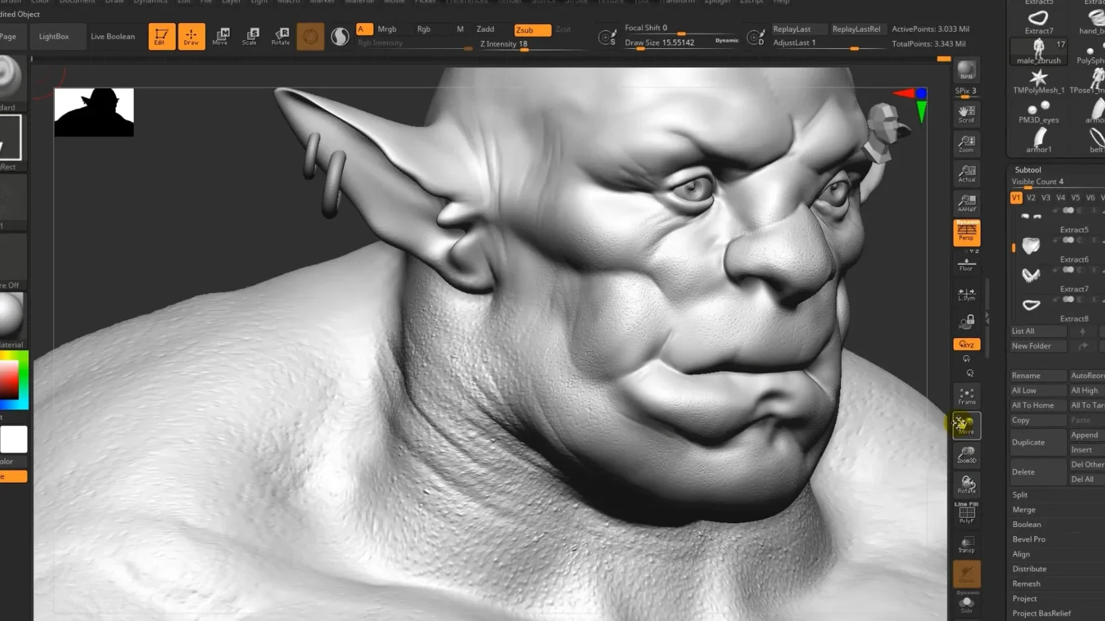Toggle the Rgb channel mode
This screenshot has height=621, width=1105.
pos(424,29)
